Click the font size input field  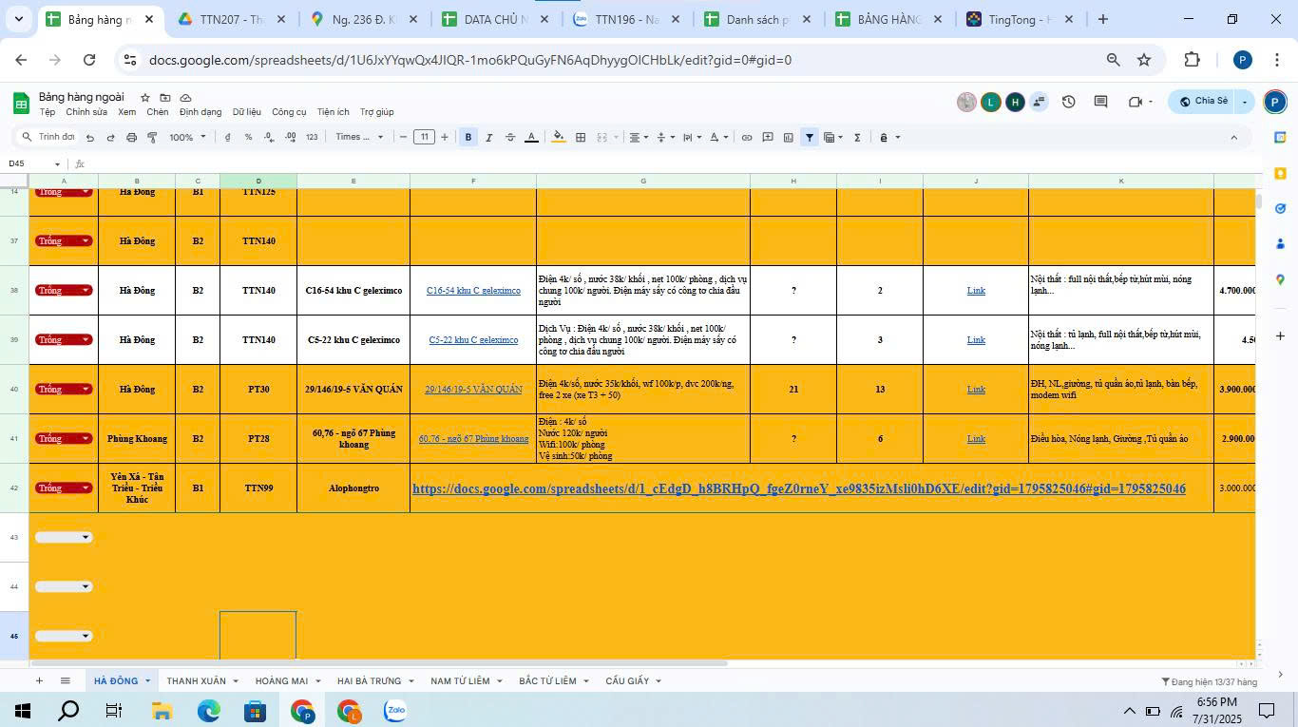pos(424,138)
